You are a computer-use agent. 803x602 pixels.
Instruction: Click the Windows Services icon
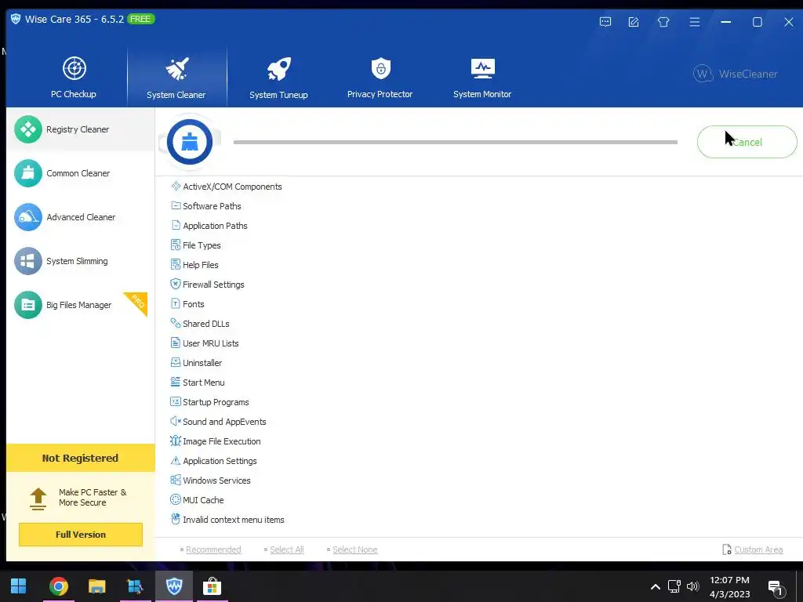(x=176, y=481)
